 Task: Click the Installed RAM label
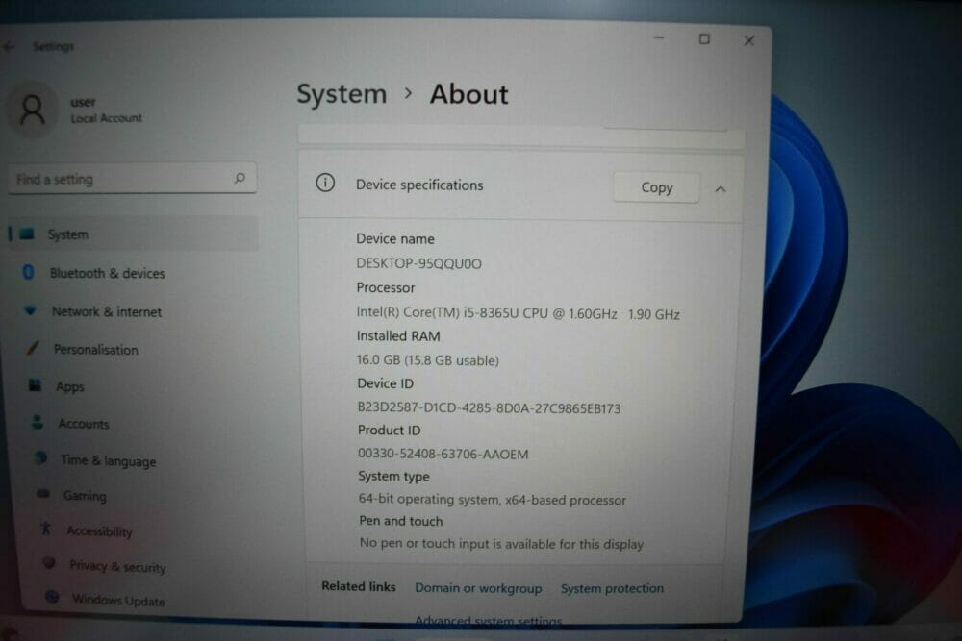click(x=398, y=335)
